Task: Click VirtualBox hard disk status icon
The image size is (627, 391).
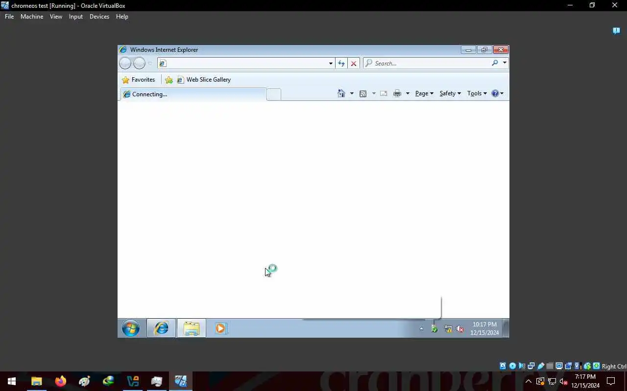Action: point(503,366)
